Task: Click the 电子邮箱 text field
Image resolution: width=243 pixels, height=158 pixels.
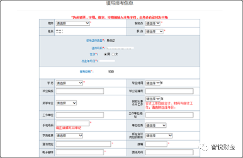Action: pyautogui.click(x=80, y=152)
